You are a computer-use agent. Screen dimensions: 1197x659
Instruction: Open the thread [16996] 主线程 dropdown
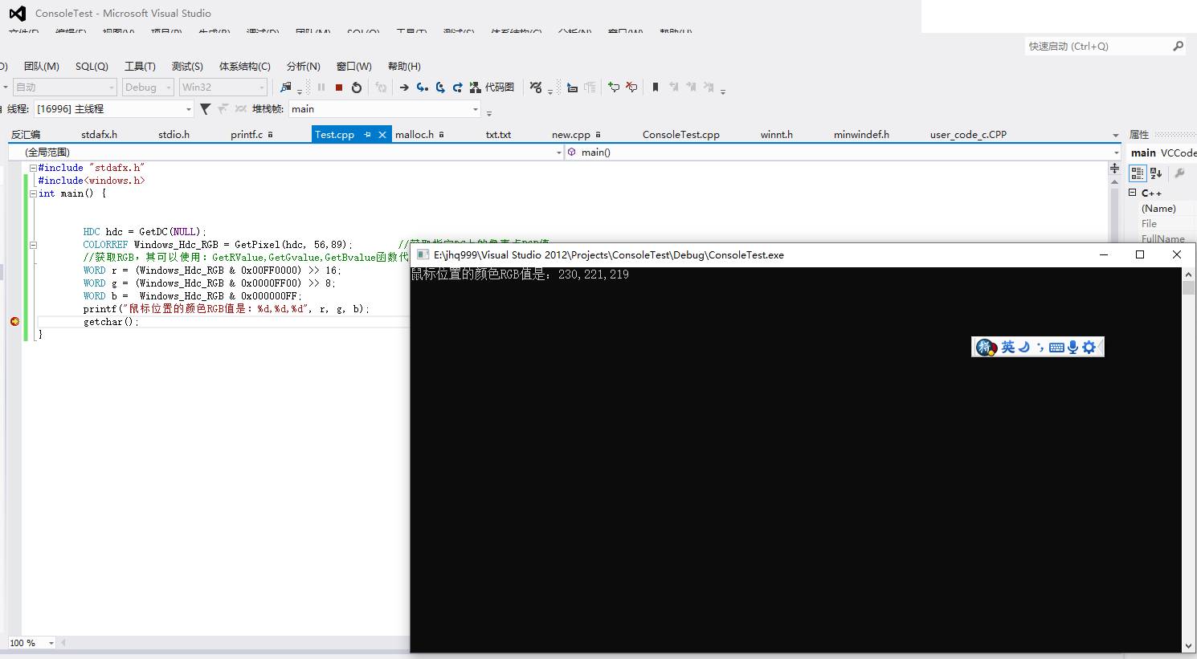pos(113,109)
